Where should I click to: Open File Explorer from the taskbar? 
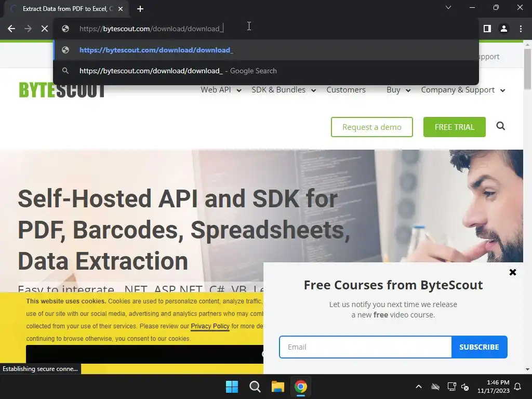click(x=278, y=387)
